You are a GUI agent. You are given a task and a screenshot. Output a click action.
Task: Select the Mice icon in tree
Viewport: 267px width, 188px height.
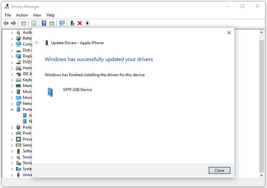coord(18,92)
